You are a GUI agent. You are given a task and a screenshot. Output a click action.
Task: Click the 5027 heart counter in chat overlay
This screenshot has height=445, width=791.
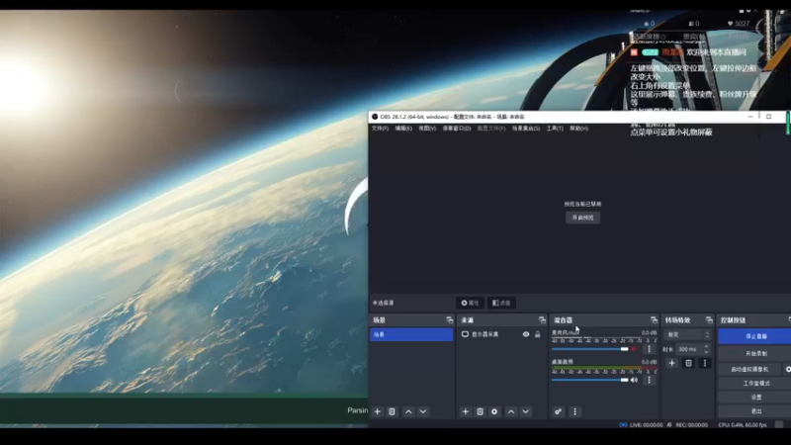point(739,24)
